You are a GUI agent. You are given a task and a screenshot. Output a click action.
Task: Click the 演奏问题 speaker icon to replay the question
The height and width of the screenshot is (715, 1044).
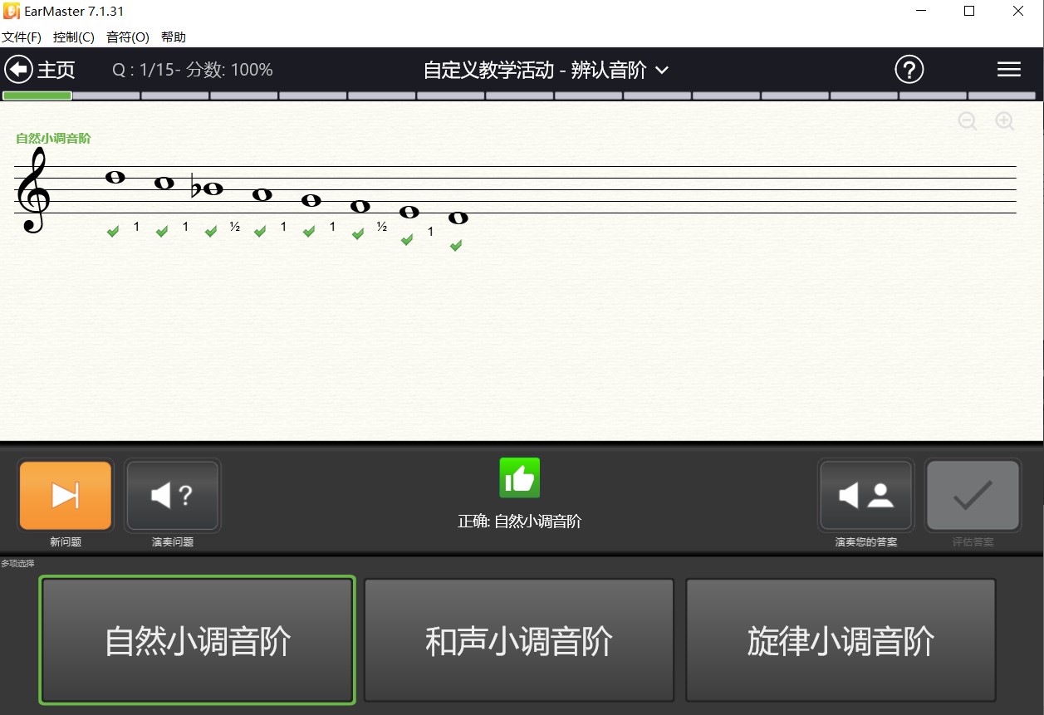tap(172, 495)
